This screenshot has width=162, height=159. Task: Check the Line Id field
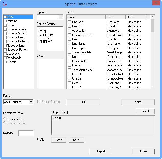point(70,26)
